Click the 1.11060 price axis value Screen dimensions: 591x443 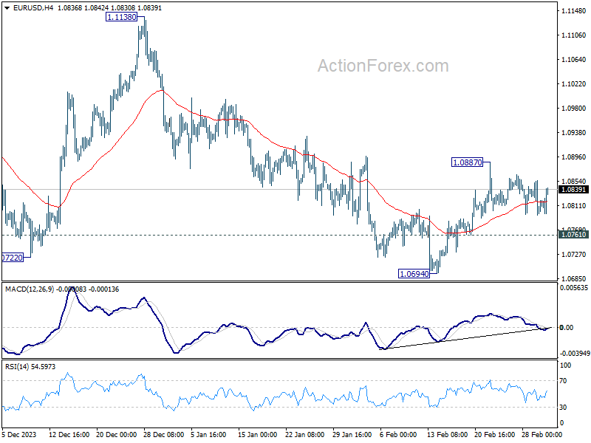[x=574, y=35]
